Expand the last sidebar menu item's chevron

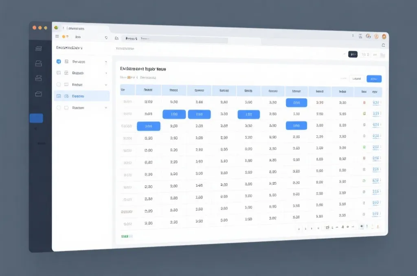[x=106, y=108]
